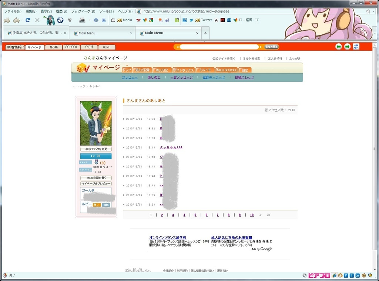The width and height of the screenshot is (379, 281).
Task: Open the ファイル menu
Action: (x=13, y=11)
